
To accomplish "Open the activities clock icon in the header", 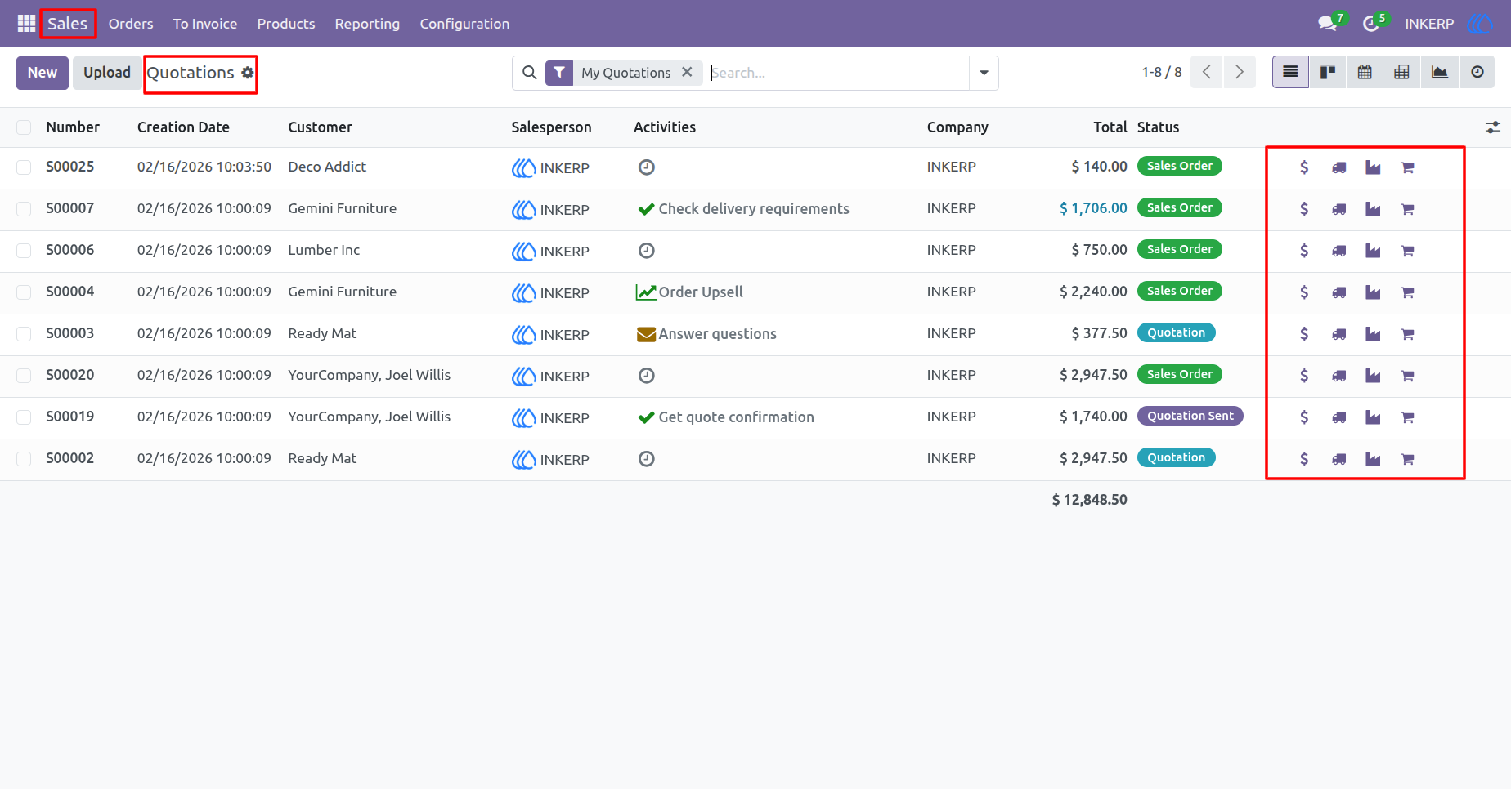I will click(x=1371, y=24).
